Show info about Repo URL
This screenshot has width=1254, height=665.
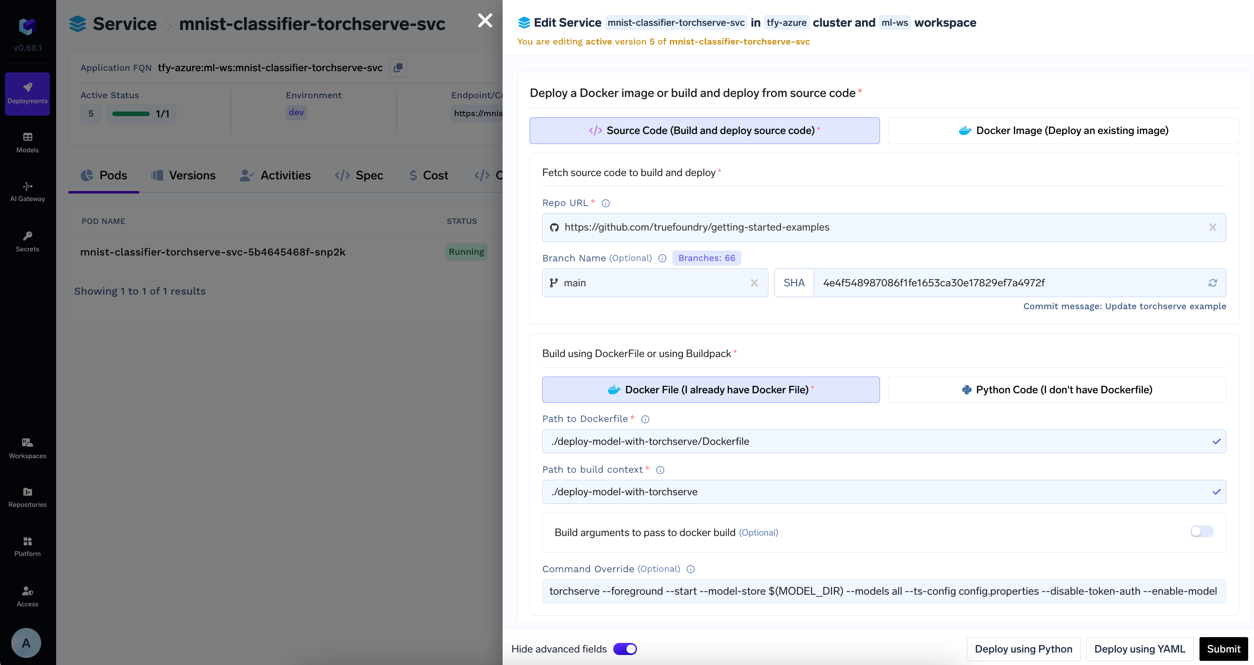pos(606,203)
